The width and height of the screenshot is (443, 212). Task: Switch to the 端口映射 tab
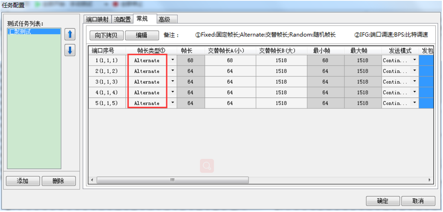tap(97, 20)
